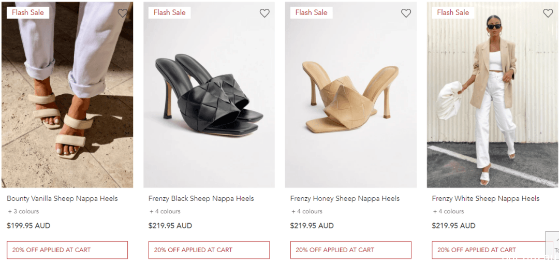Image resolution: width=559 pixels, height=263 pixels.
Task: Click the Flash Sale tag on Bounty Vanilla
Action: (x=28, y=12)
